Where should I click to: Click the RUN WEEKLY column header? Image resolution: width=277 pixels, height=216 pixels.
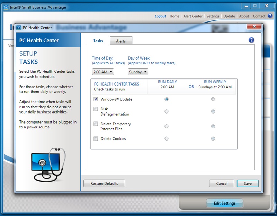[215, 82]
